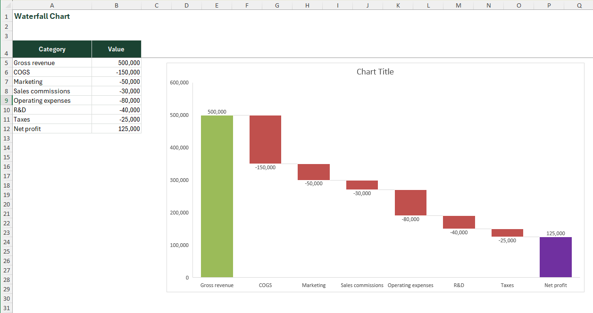
Task: Select the Marketing category cell
Action: [x=52, y=82]
